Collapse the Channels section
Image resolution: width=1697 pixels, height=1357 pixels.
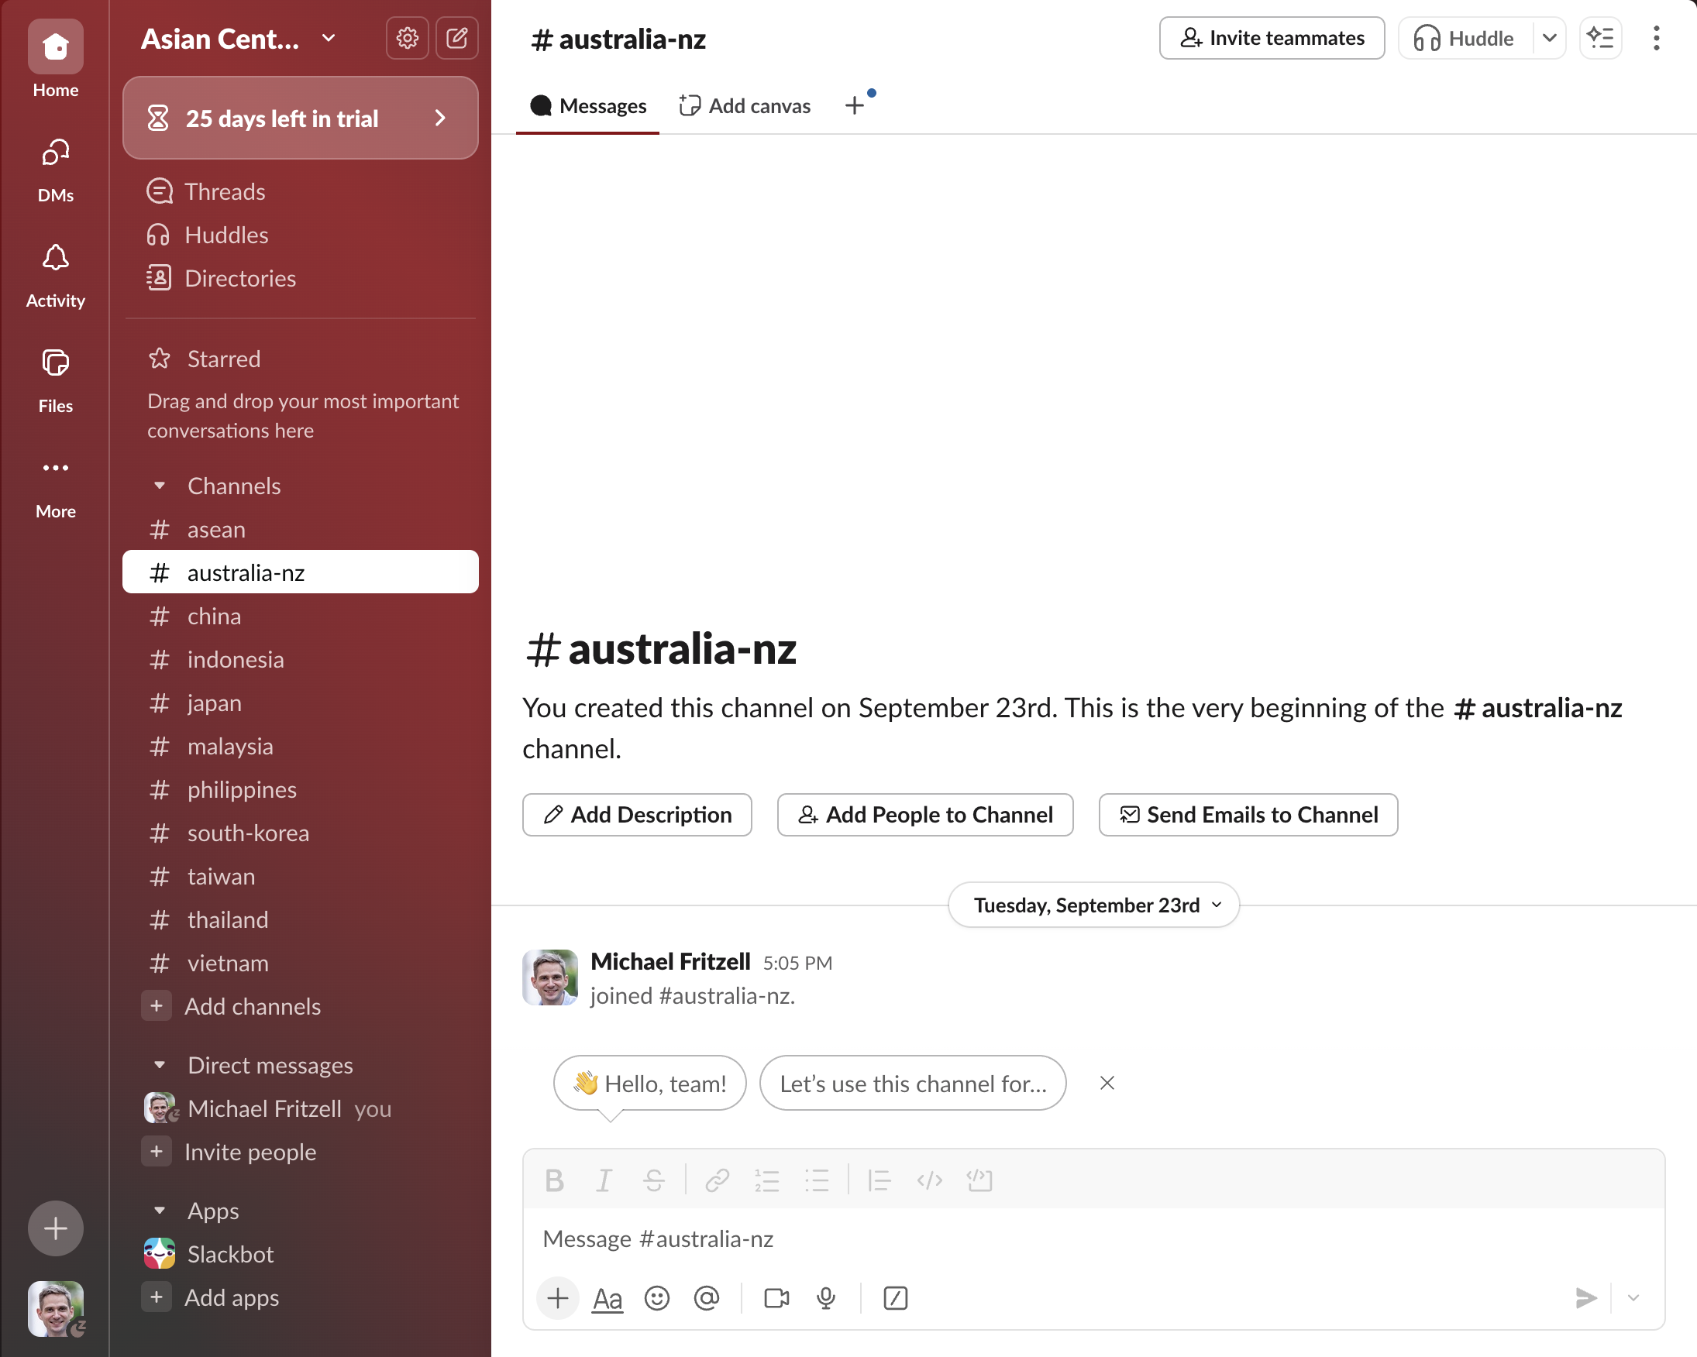tap(160, 486)
